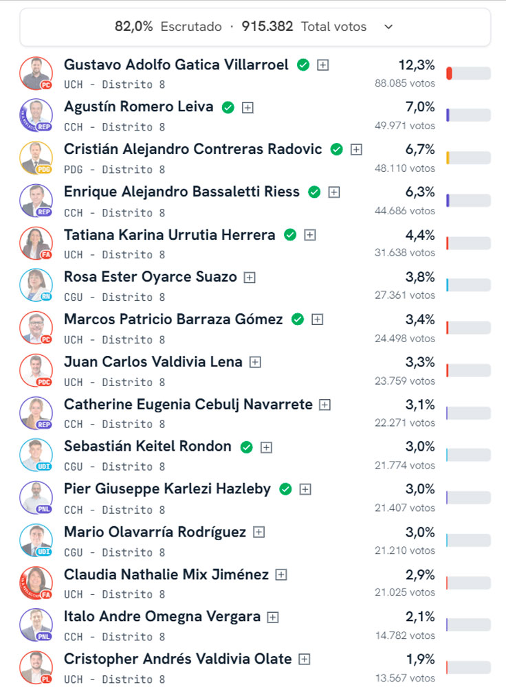Click the green checkmark beside Tatiana Urrutia Herrera
506x687 pixels.
[x=290, y=235]
